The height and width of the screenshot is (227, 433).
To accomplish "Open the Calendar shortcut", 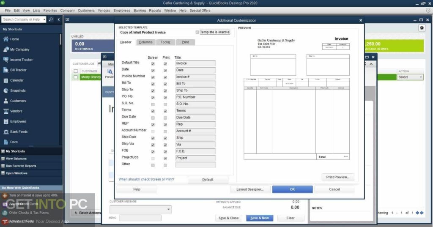I will click(17, 80).
